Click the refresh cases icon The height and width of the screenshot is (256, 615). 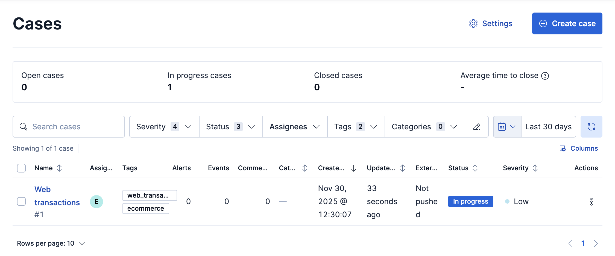591,127
